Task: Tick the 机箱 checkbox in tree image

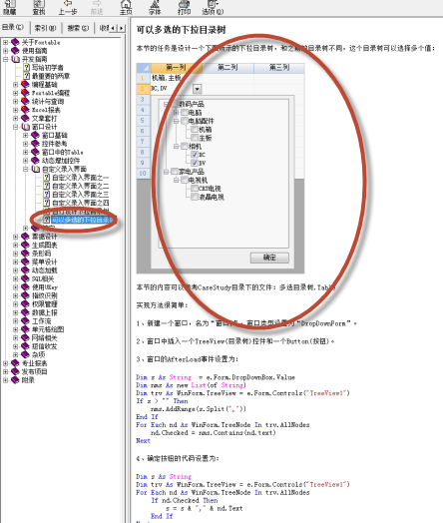Action: (195, 129)
